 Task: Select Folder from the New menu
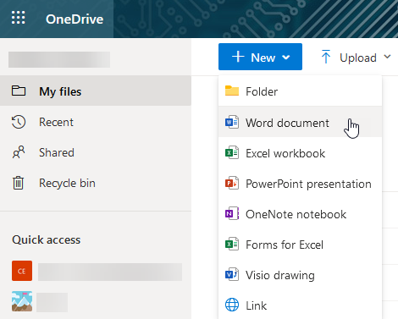coord(300,91)
